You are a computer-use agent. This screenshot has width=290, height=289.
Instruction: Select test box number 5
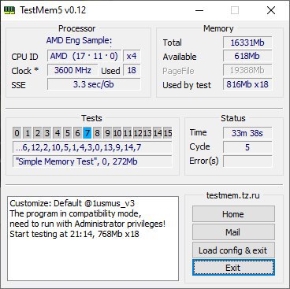[x=67, y=133]
